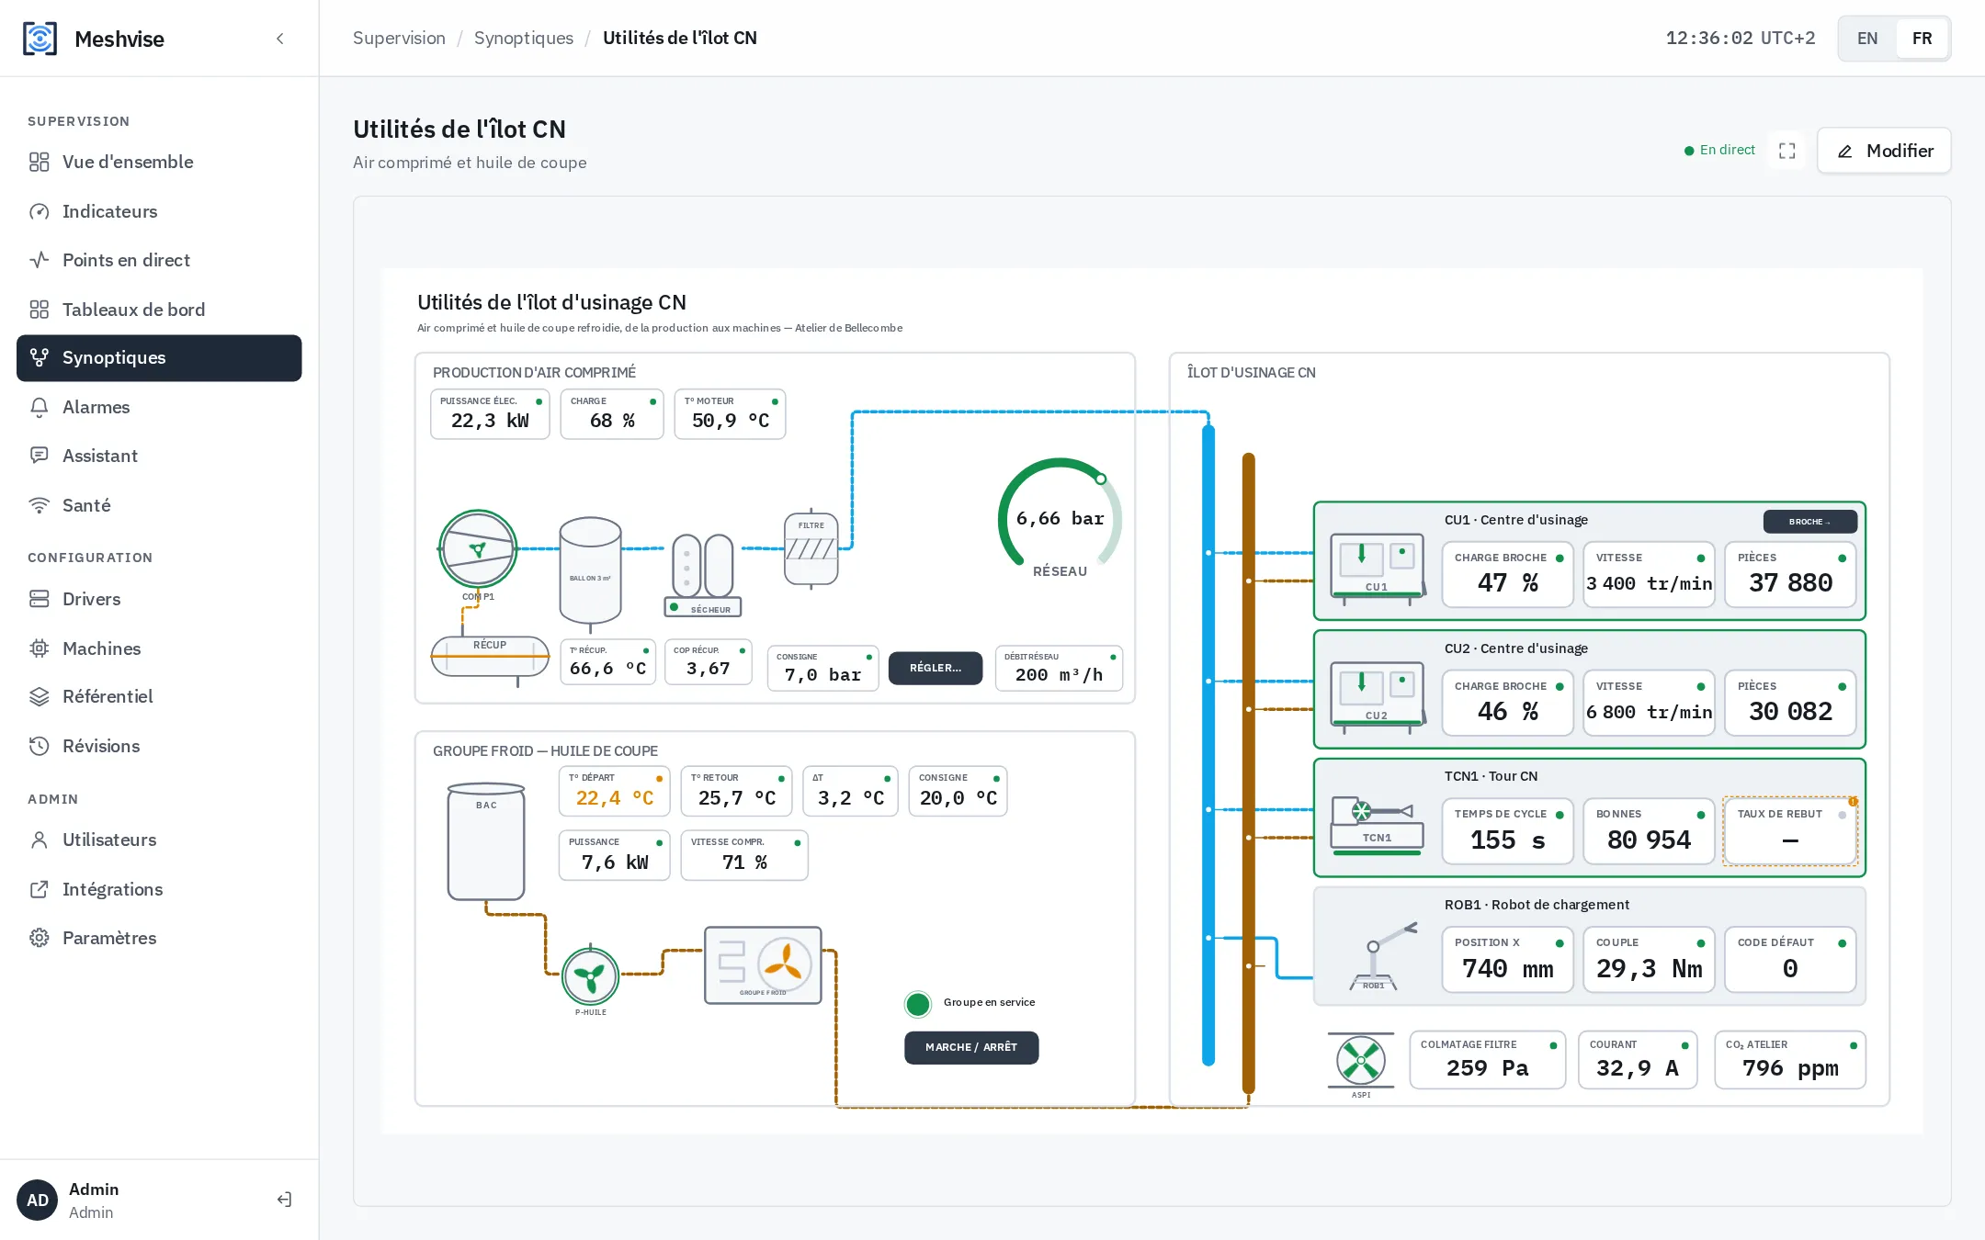
Task: Click the RÉSEAU pressure gauge 6,66 bar
Action: [x=1060, y=518]
